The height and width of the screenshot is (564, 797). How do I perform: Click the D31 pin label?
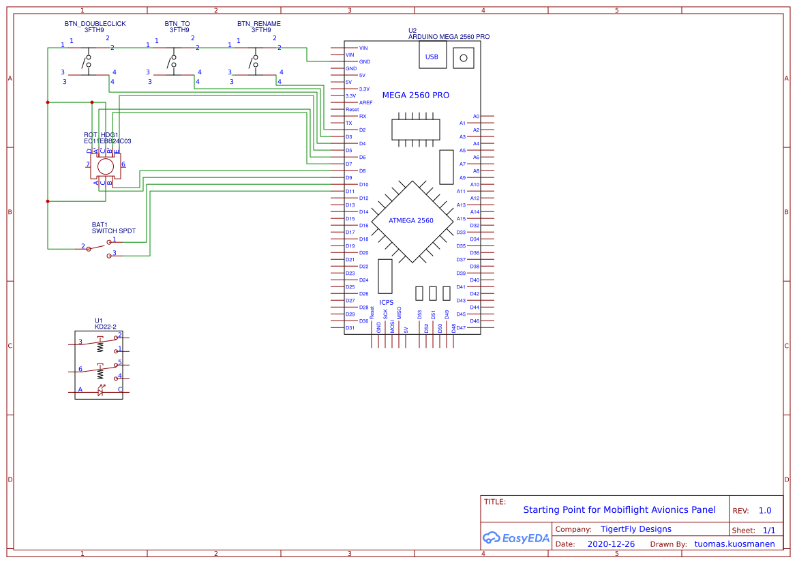350,328
